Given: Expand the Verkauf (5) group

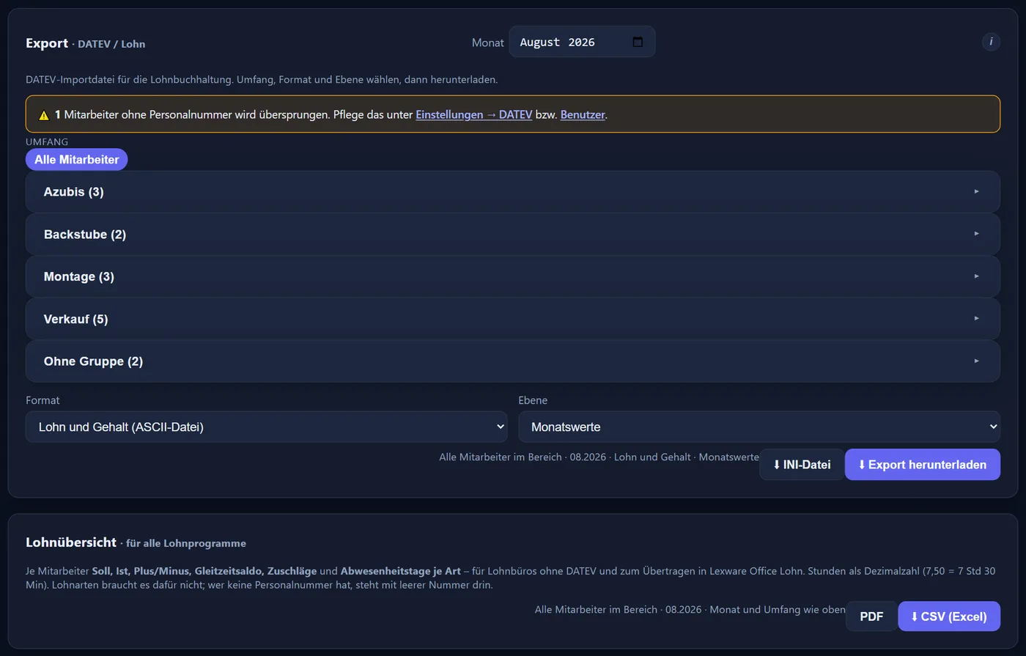Looking at the screenshot, I should (x=513, y=319).
